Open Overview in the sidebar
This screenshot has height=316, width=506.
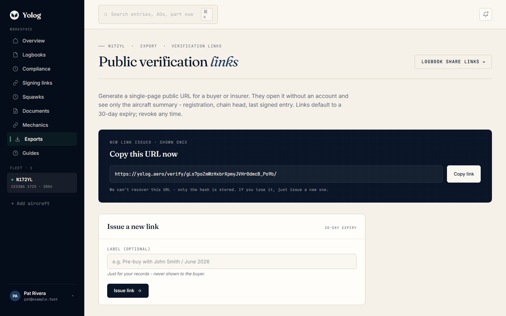coord(42,41)
